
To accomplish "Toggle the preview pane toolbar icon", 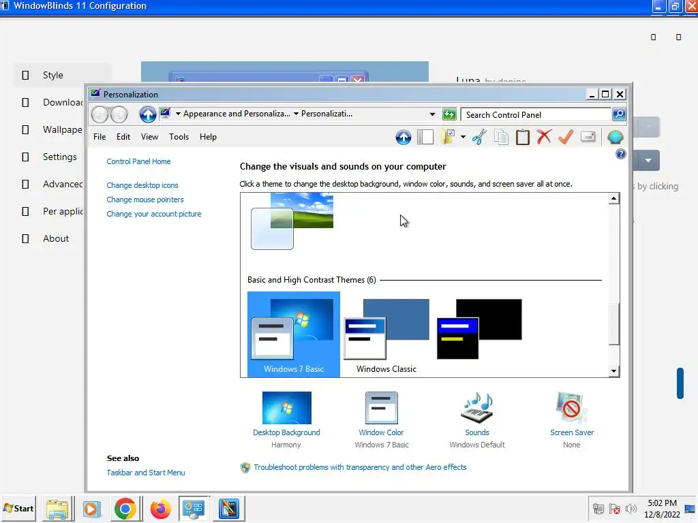I will [x=425, y=137].
